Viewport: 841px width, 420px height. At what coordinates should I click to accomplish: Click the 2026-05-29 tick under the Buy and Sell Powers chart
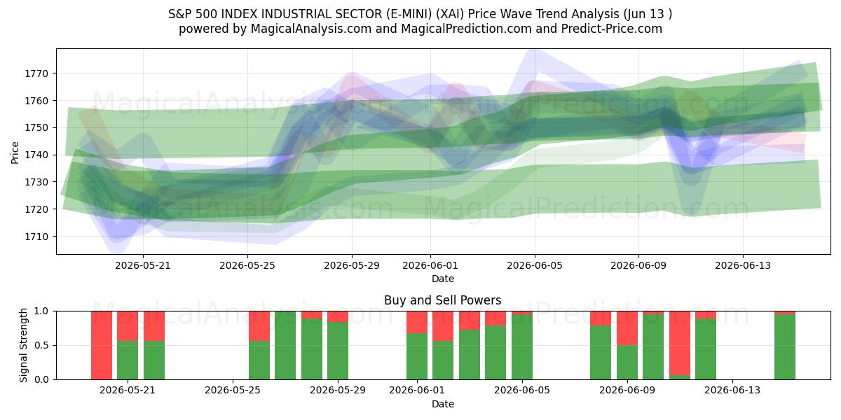click(338, 391)
